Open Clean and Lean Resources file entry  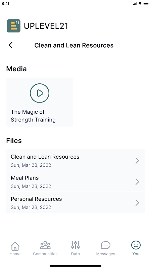[75, 160]
